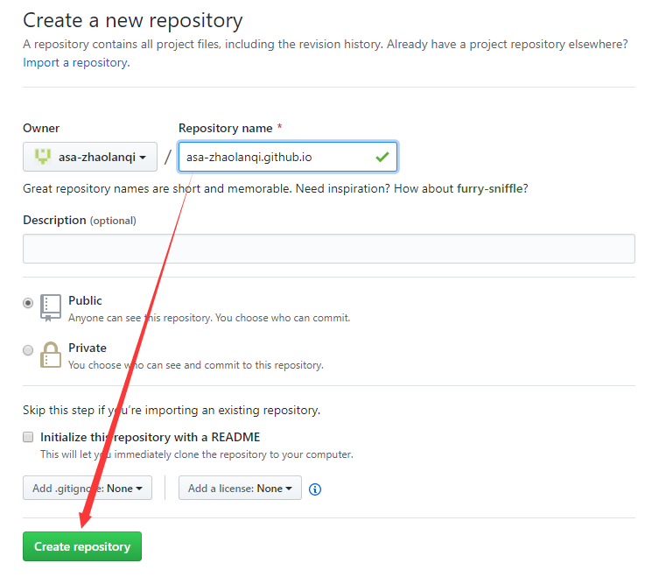Click the Public repository book icon

click(51, 306)
